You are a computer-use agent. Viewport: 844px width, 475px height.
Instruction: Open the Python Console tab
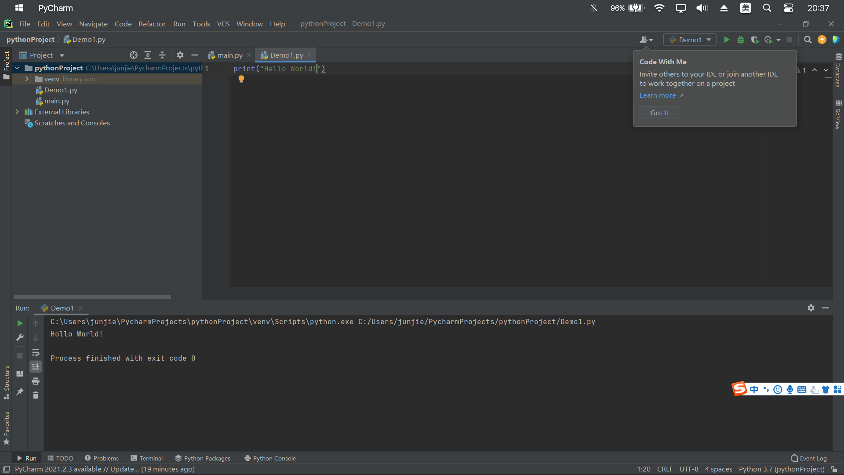(270, 458)
